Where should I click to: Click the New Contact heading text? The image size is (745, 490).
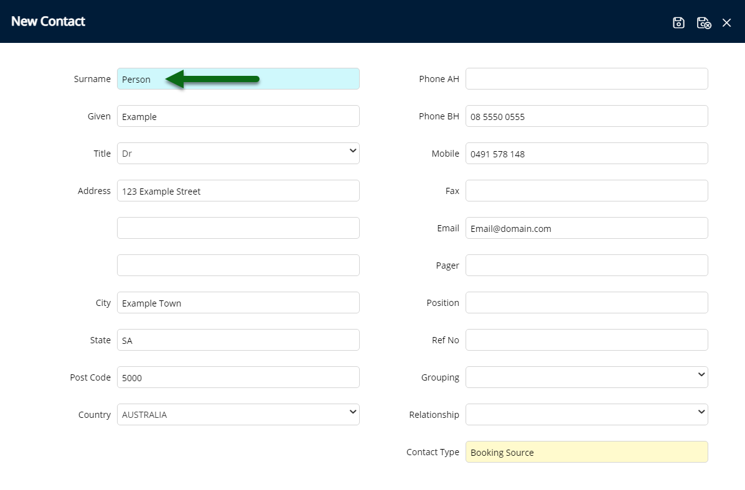[48, 21]
